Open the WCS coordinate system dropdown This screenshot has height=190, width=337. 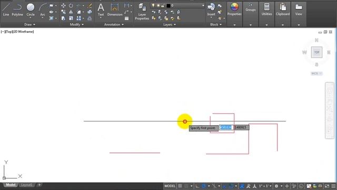click(316, 73)
